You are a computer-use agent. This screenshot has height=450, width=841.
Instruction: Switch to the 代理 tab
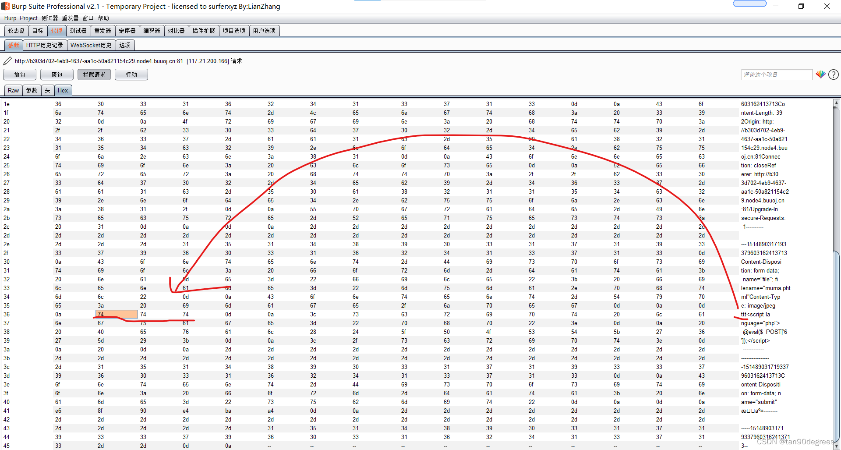click(57, 31)
